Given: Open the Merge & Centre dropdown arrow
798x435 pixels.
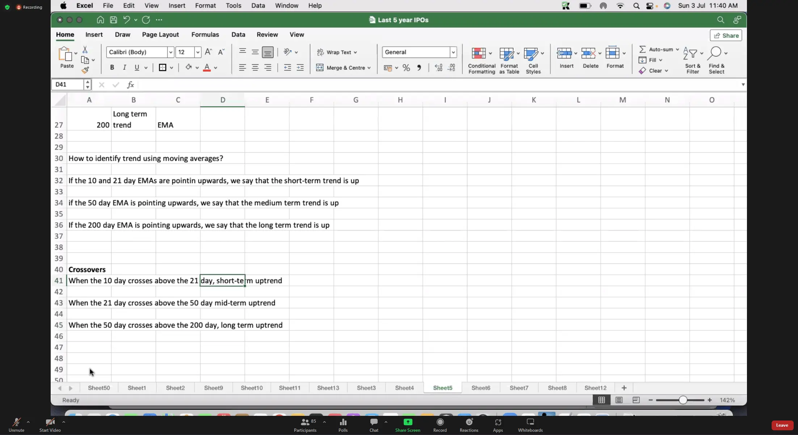Looking at the screenshot, I should (369, 68).
